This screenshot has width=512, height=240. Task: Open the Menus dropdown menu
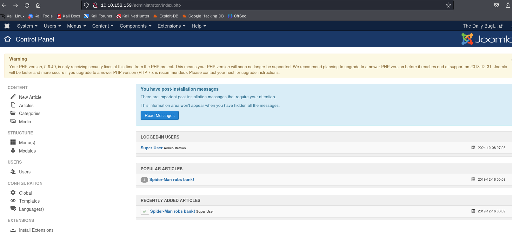coord(76,26)
